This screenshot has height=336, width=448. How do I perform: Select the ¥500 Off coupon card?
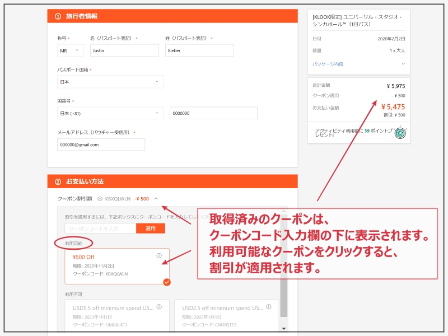(x=117, y=267)
